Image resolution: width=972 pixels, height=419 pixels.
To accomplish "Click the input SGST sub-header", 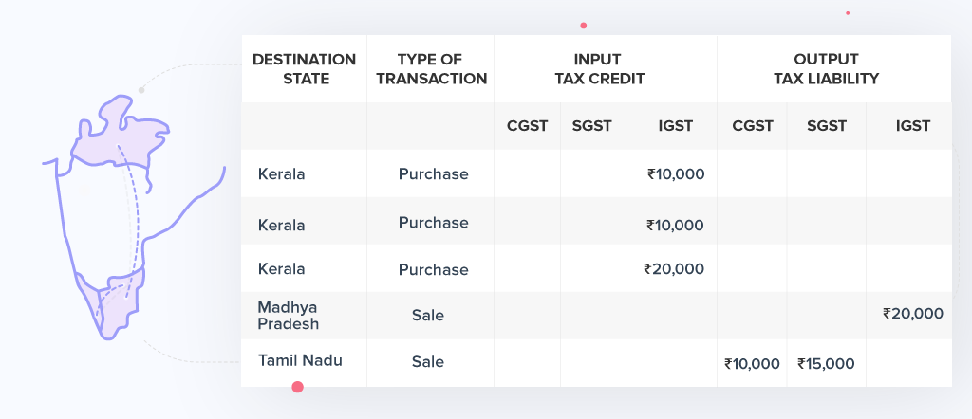I will [591, 125].
